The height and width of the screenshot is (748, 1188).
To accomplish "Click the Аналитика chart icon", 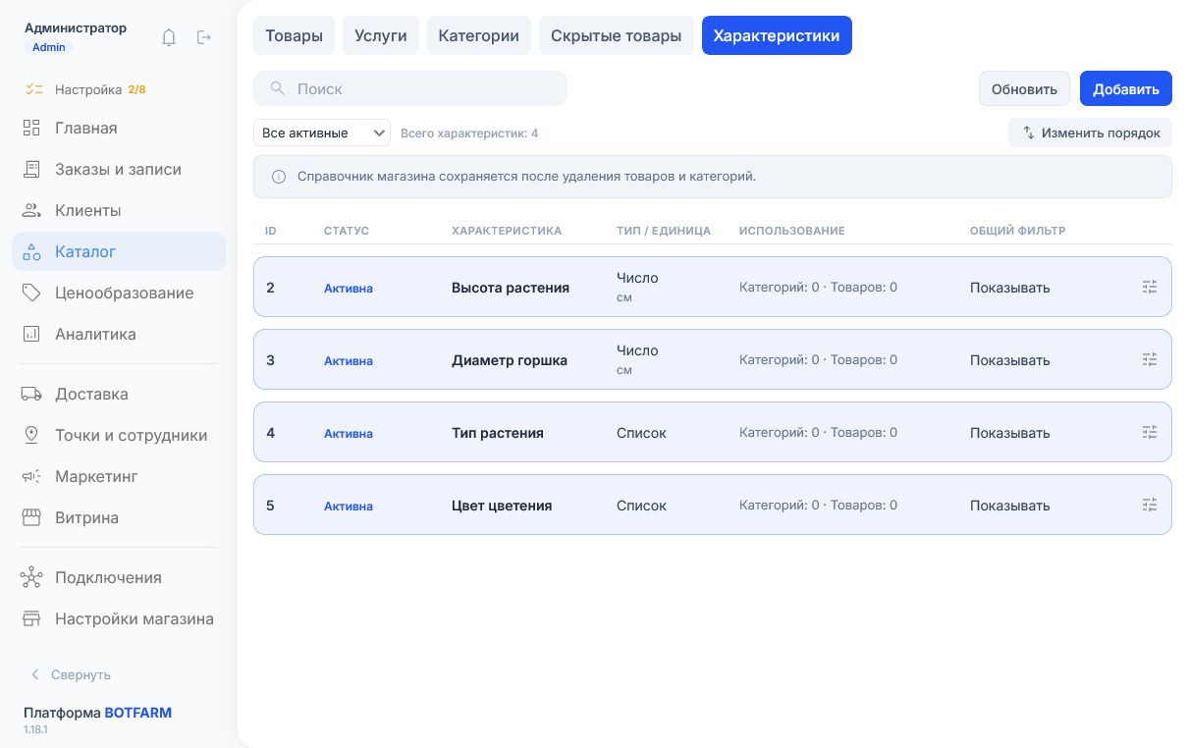I will tap(31, 334).
